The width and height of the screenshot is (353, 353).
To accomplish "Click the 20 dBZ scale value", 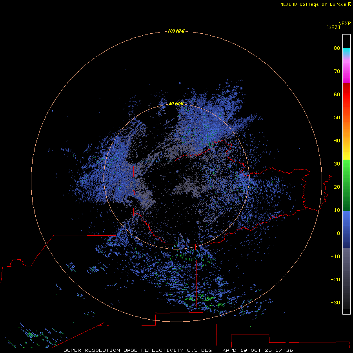I will click(337, 187).
